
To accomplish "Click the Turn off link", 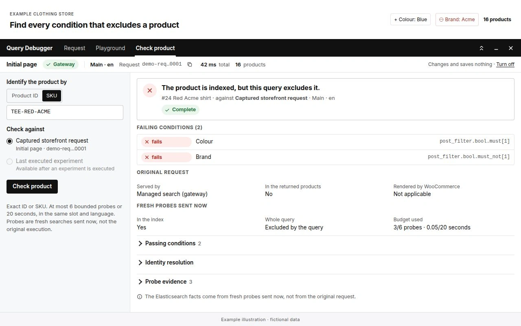I will 505,64.
